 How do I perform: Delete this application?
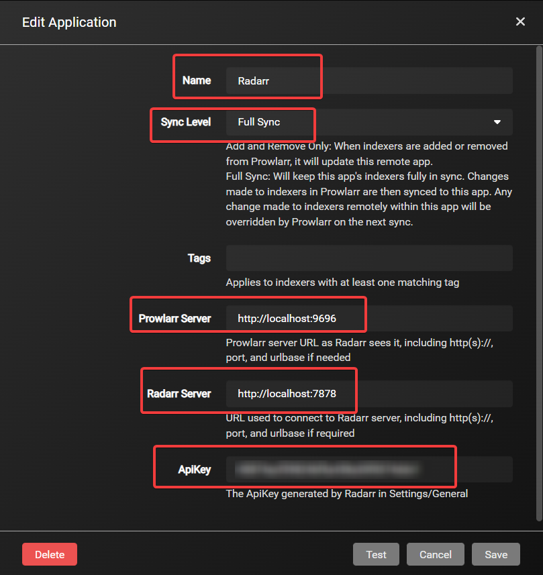click(x=50, y=554)
